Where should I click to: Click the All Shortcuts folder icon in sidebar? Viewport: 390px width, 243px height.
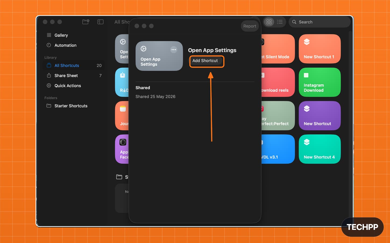point(49,65)
